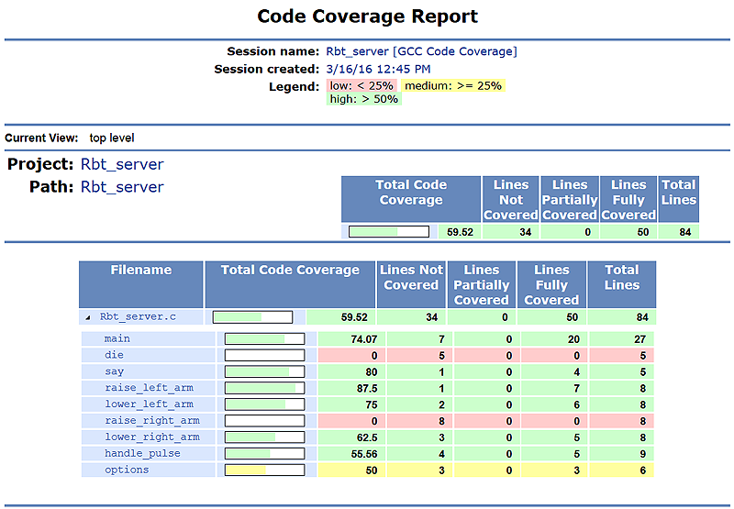734x509 pixels.
Task: Open the Rbt_server project link
Action: [122, 164]
